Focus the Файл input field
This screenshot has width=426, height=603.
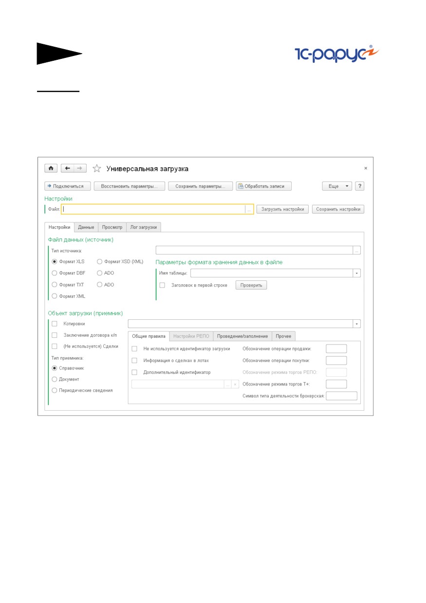(153, 209)
